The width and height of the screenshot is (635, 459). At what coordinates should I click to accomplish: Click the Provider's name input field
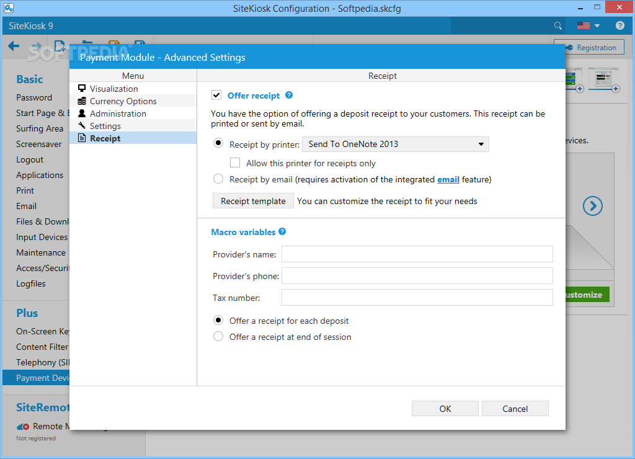(417, 254)
